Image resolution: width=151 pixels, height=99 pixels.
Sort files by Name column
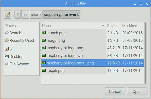pyautogui.click(x=73, y=26)
